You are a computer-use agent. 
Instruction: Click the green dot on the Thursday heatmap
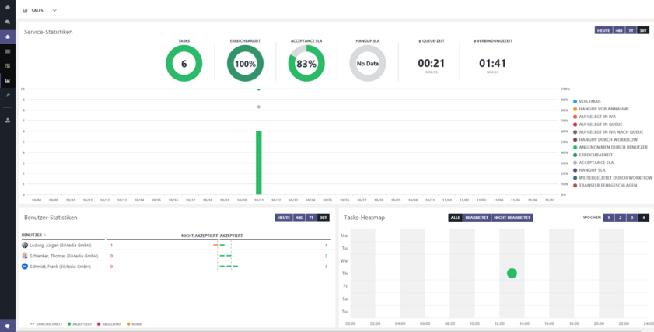coord(512,273)
